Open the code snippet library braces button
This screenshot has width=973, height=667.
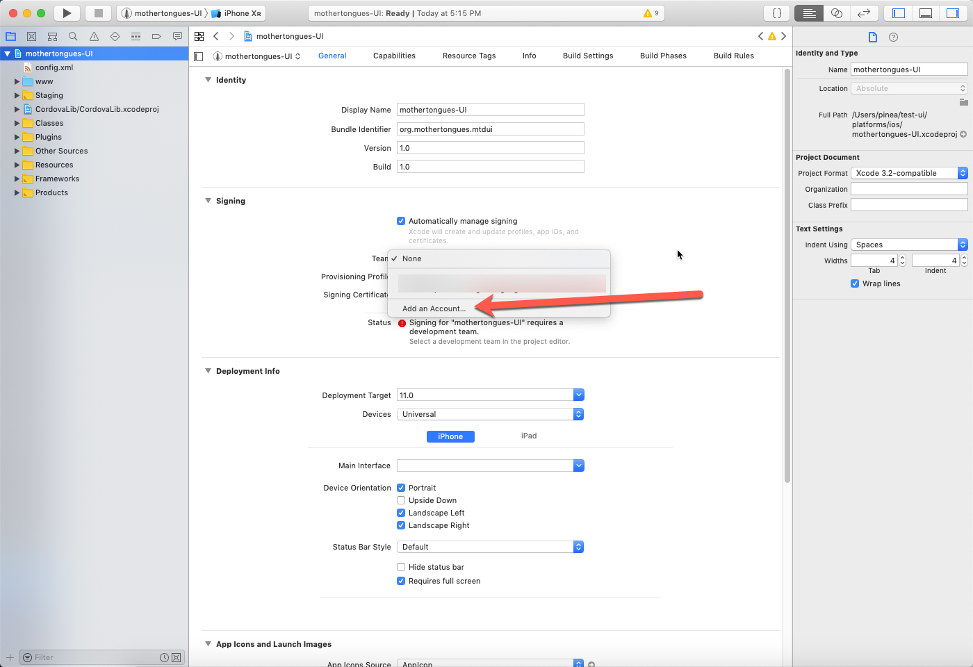(777, 13)
